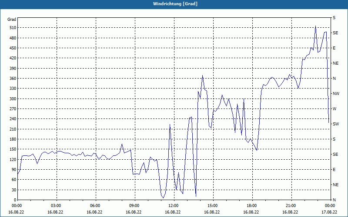This screenshot has height=217, width=348.
Task: Click the 18:00 time axis label
Action: click(251, 205)
